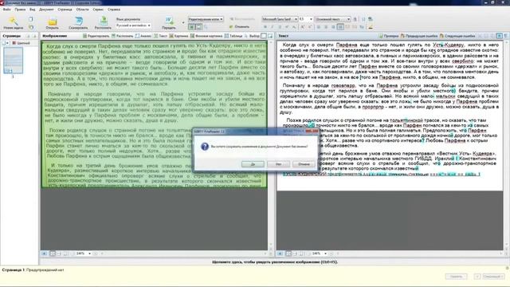The height and width of the screenshot is (287, 510).
Task: Select the Фоновая картинка area tool
Action: 207,36
